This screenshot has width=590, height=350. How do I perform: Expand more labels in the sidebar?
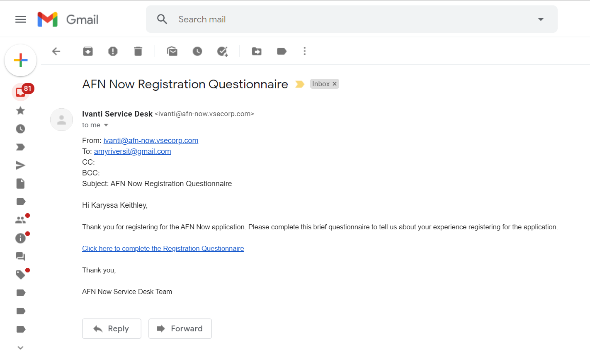coord(20,347)
